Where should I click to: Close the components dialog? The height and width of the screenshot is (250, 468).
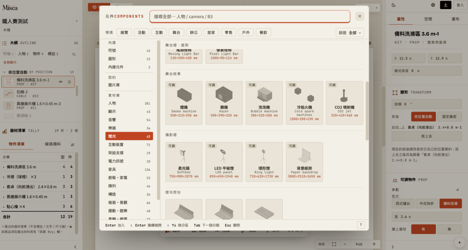click(360, 16)
